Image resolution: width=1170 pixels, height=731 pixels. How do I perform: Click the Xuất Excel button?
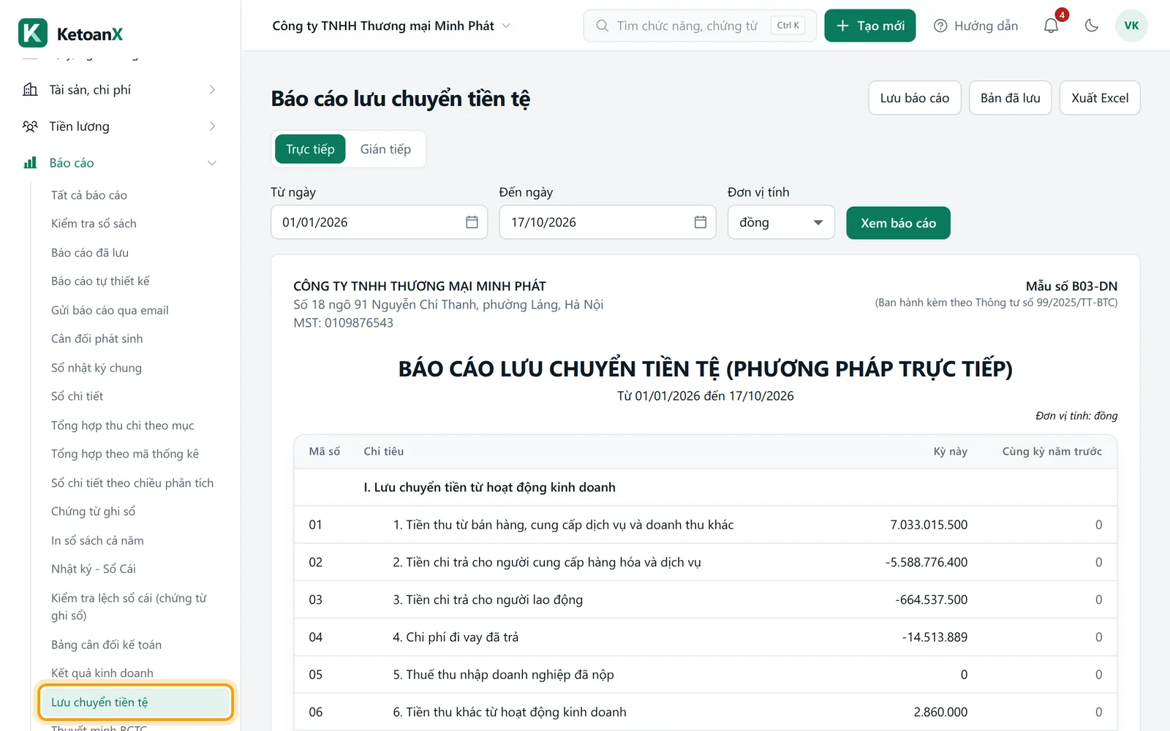coord(1100,98)
